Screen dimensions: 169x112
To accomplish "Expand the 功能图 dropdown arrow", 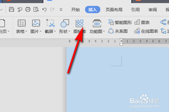I will point(104,31).
